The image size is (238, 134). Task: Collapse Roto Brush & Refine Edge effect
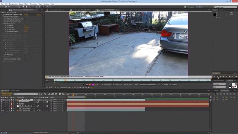coord(1,15)
